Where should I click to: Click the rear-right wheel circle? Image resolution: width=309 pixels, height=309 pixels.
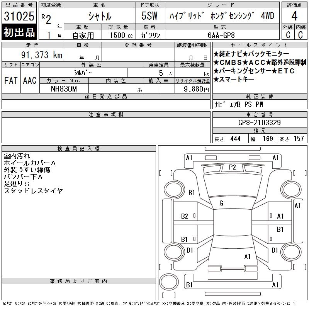291,252
